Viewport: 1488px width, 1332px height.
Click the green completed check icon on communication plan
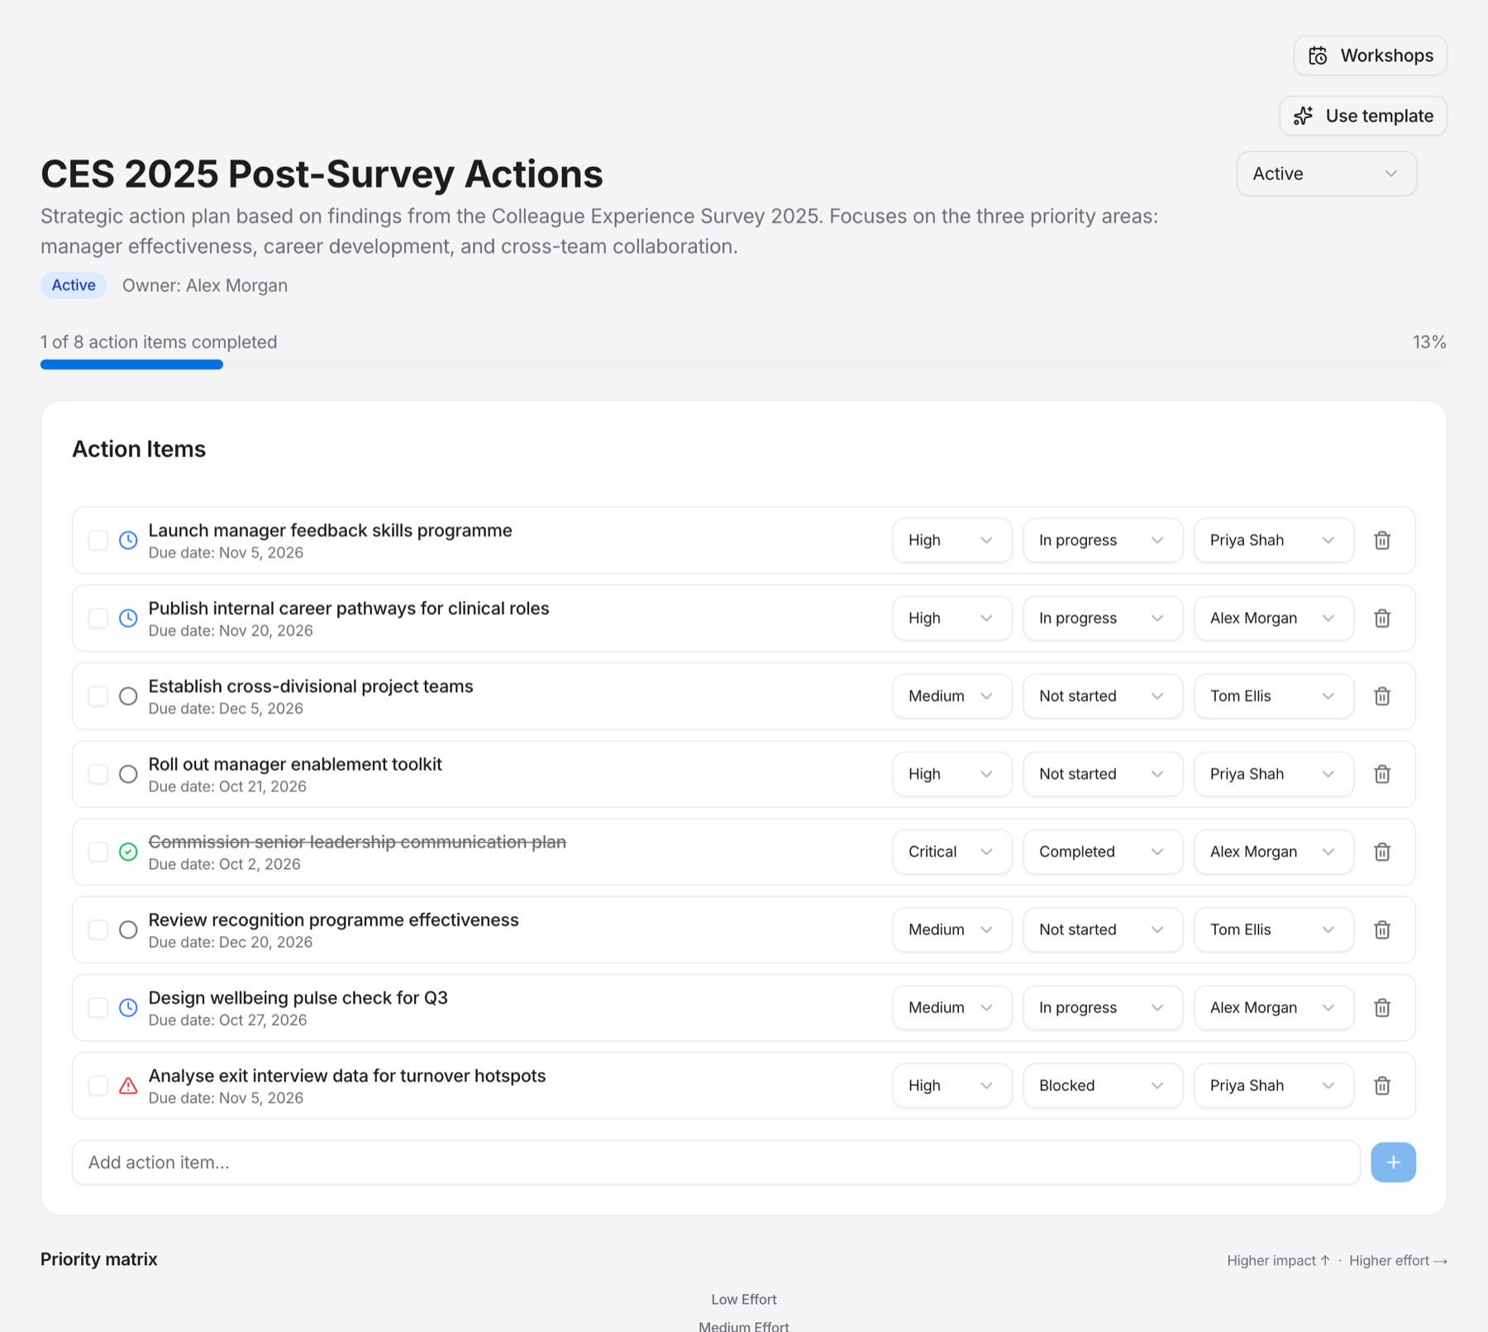pos(128,852)
